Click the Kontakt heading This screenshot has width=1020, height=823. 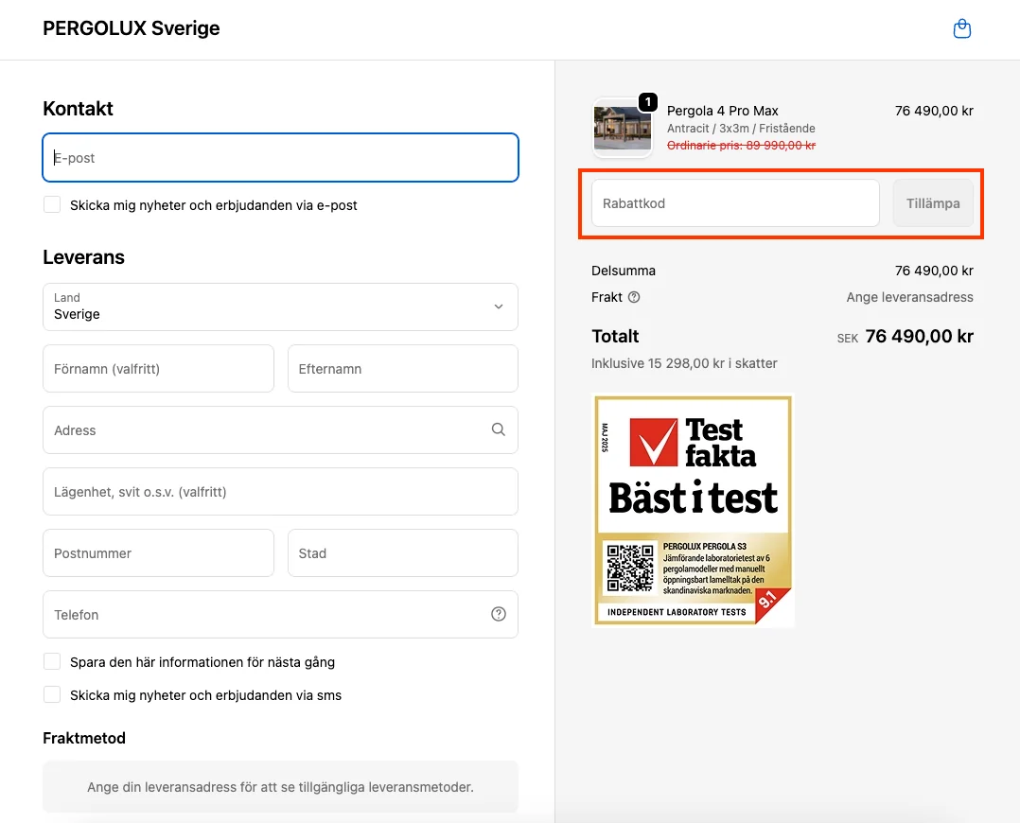tap(78, 109)
